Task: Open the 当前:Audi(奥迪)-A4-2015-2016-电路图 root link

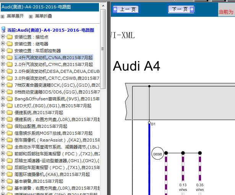Action: [51, 30]
